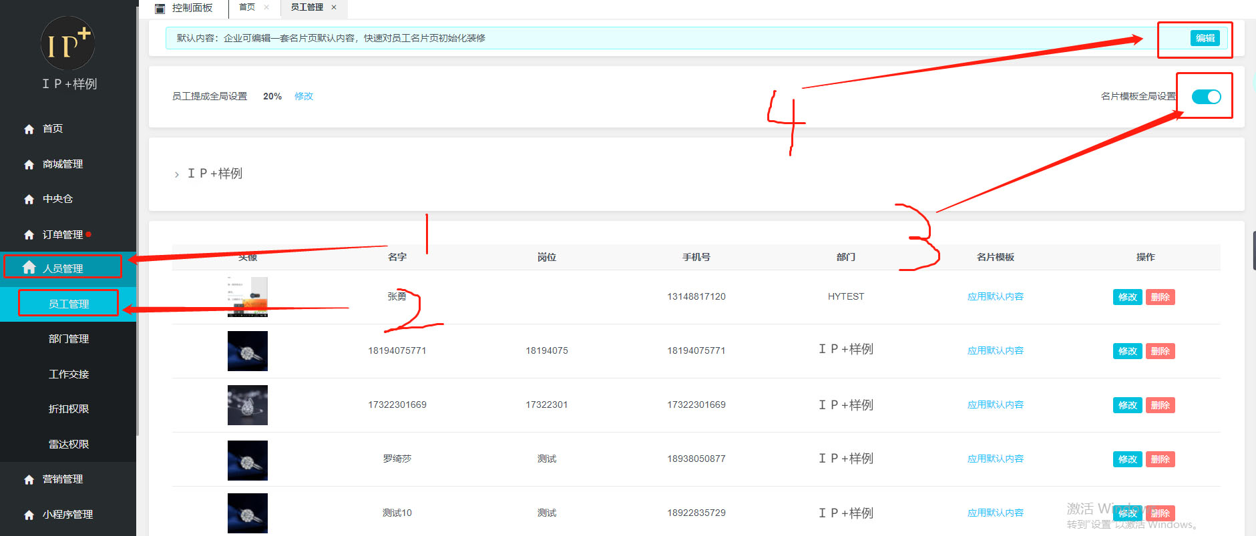The width and height of the screenshot is (1256, 536).
Task: Close the 员工管理 tab
Action: click(x=334, y=7)
